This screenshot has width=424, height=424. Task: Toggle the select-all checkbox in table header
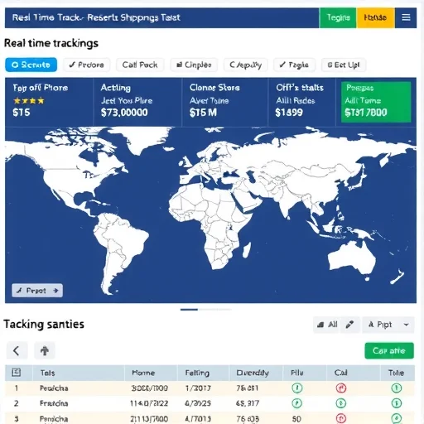(x=17, y=373)
